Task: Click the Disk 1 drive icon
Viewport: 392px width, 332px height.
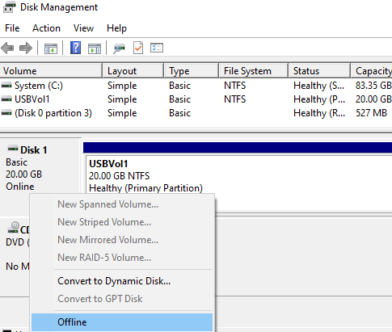Action: click(13, 148)
